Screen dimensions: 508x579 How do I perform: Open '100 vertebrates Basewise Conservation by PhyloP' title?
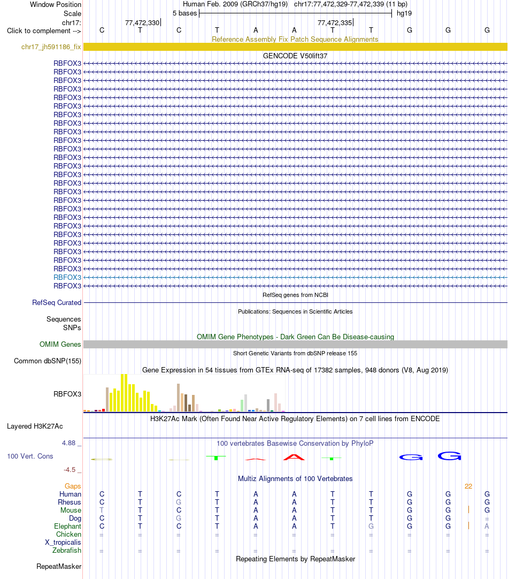(295, 444)
